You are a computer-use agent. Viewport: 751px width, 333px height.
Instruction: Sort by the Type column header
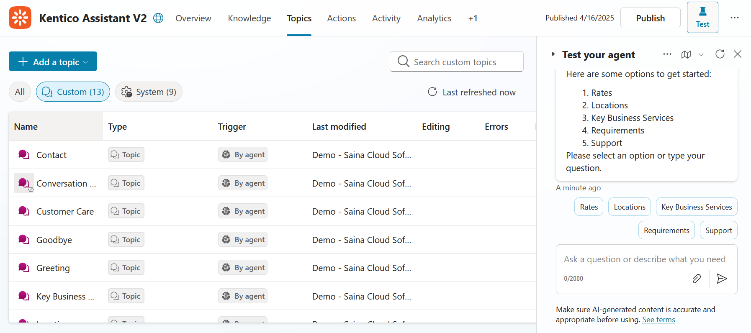(117, 126)
